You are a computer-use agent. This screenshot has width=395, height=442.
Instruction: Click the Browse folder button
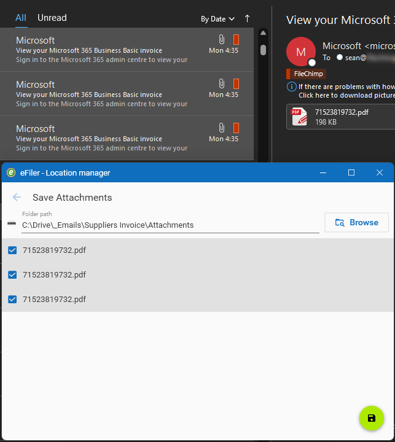point(357,222)
